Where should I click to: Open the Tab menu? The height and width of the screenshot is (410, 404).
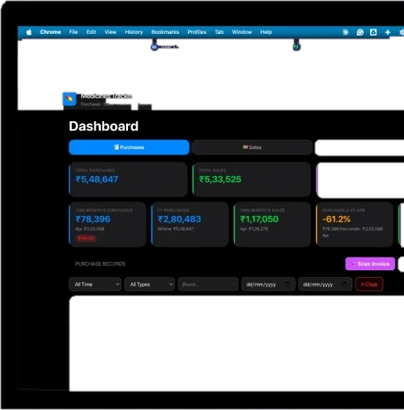coord(219,32)
